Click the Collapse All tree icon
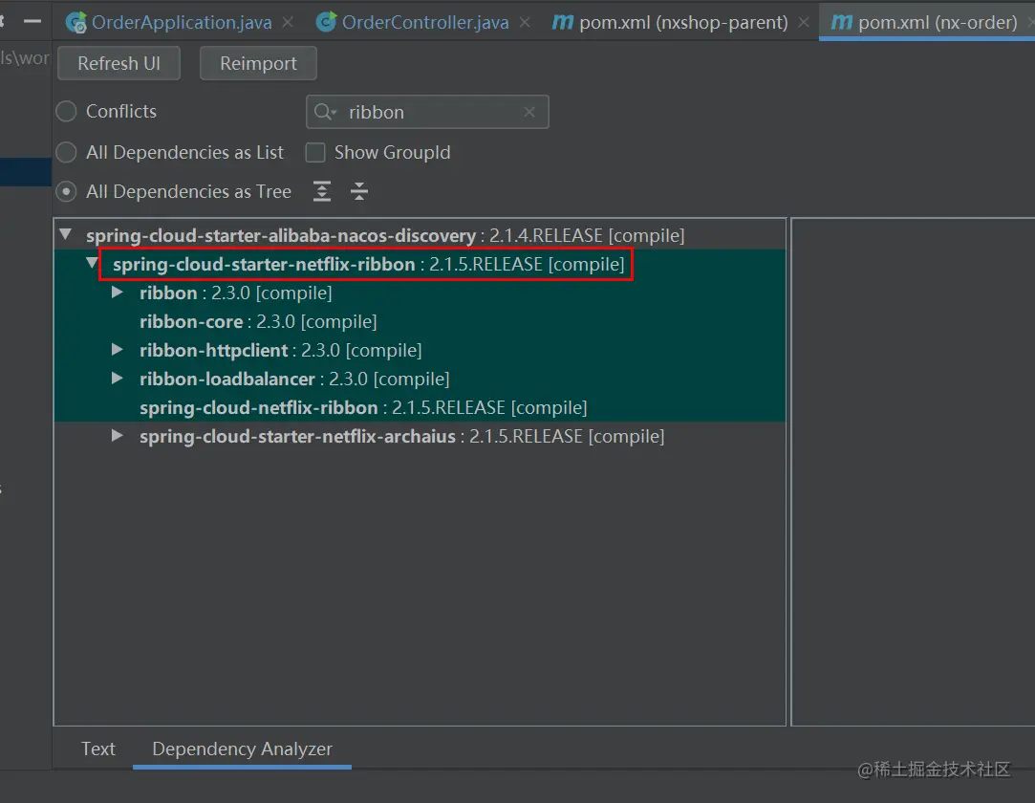 (359, 191)
